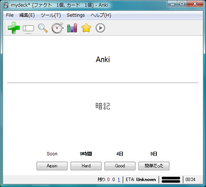Open the card browser magnifying glass icon

pyautogui.click(x=43, y=28)
